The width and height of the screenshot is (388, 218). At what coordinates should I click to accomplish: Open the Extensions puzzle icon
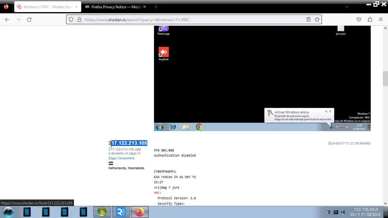pos(370,19)
